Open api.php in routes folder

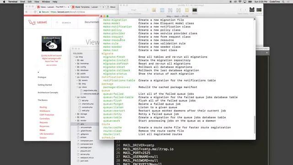(85, 101)
